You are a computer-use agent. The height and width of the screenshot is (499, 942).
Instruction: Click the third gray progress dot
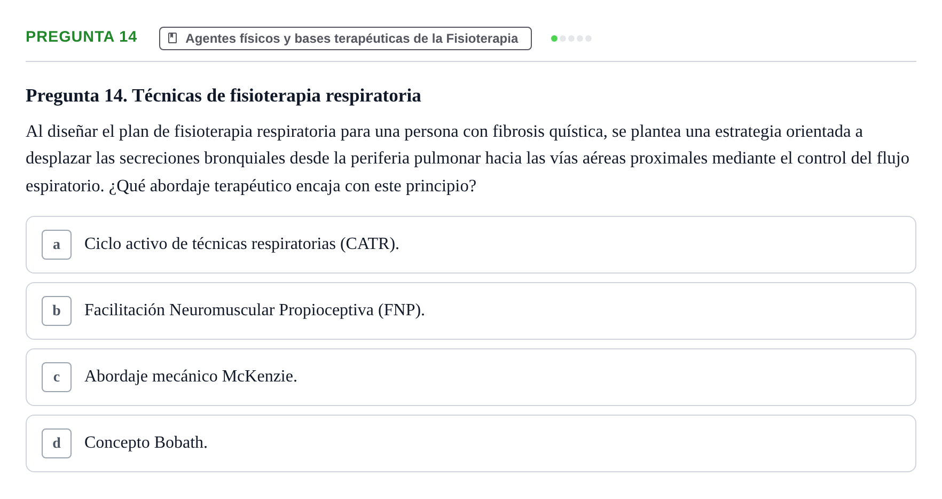[x=571, y=38]
